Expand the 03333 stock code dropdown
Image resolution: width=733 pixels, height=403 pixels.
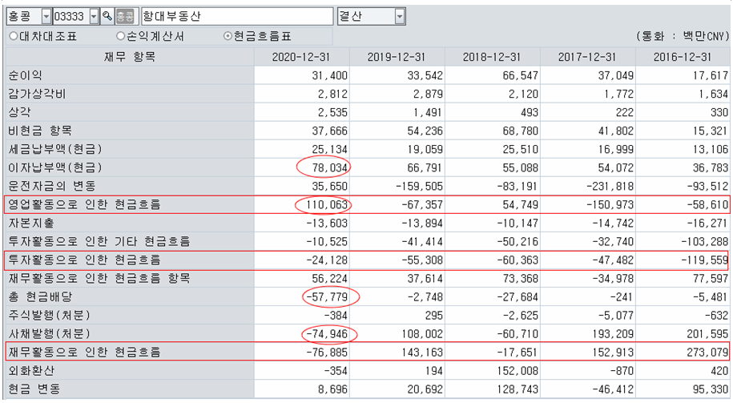coord(95,17)
